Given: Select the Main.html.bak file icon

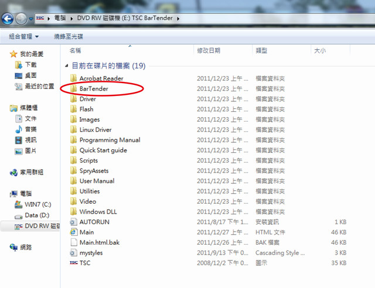Looking at the screenshot, I should pyautogui.click(x=73, y=242).
